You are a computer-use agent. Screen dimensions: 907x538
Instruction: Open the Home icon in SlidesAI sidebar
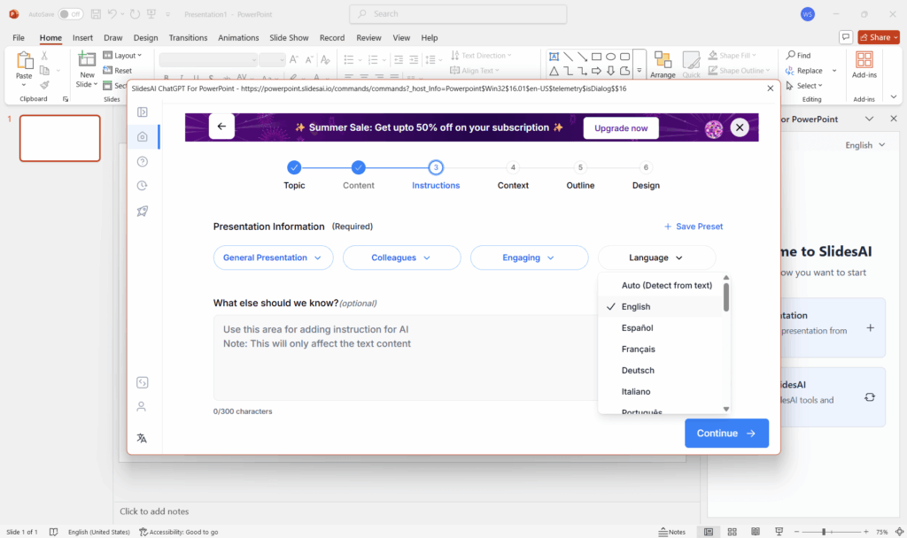(x=143, y=136)
